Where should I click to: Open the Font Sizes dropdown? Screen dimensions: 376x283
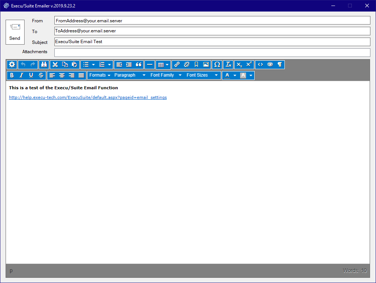coord(202,75)
